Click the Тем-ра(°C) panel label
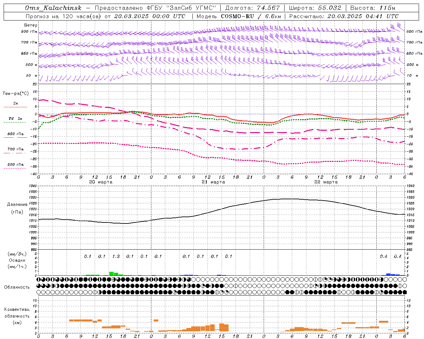The width and height of the screenshot is (424, 339). click(x=16, y=94)
